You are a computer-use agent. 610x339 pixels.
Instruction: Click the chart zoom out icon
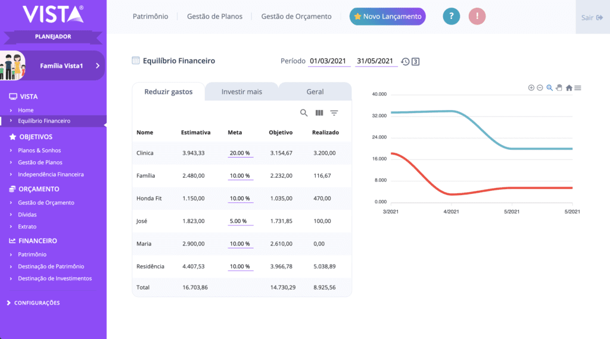[x=540, y=88]
